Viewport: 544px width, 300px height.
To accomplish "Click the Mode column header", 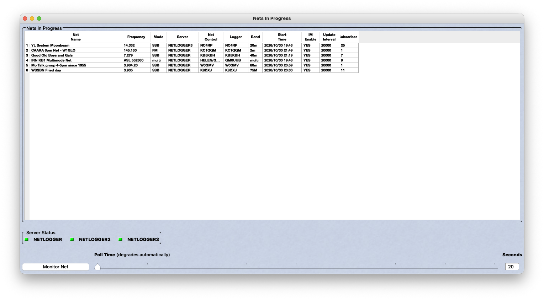I will 158,37.
